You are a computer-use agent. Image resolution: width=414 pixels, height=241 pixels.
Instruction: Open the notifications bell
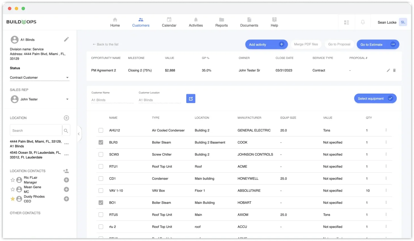(363, 22)
